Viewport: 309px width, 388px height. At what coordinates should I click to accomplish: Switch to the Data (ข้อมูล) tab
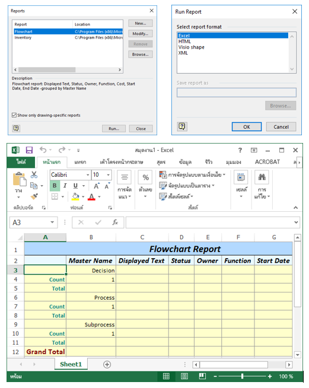(185, 162)
